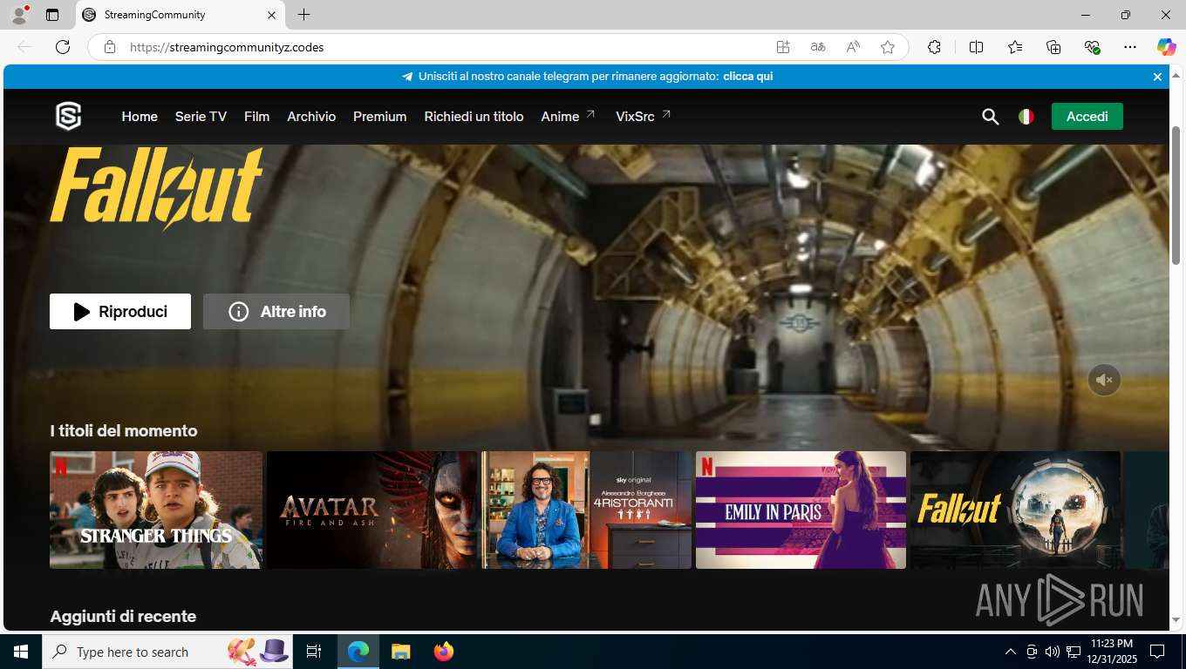Open the Stranger Things thumbnail
Image resolution: width=1186 pixels, height=669 pixels.
coord(156,510)
